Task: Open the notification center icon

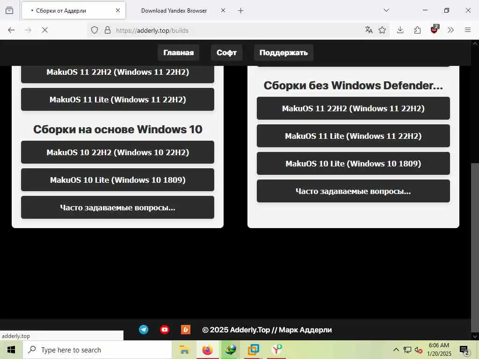Action: click(x=464, y=350)
